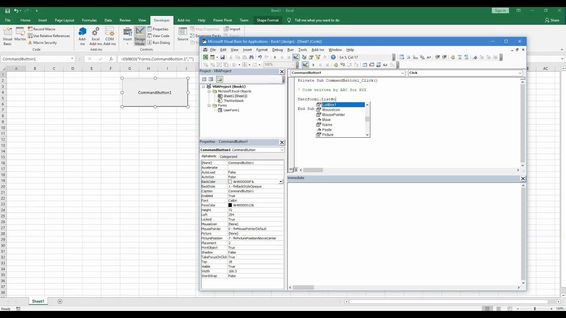Click the VBA Find binoculars icon
Viewport: 566px width, 318px height.
click(251, 57)
